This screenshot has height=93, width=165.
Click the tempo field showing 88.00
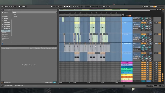(x=6, y=6)
